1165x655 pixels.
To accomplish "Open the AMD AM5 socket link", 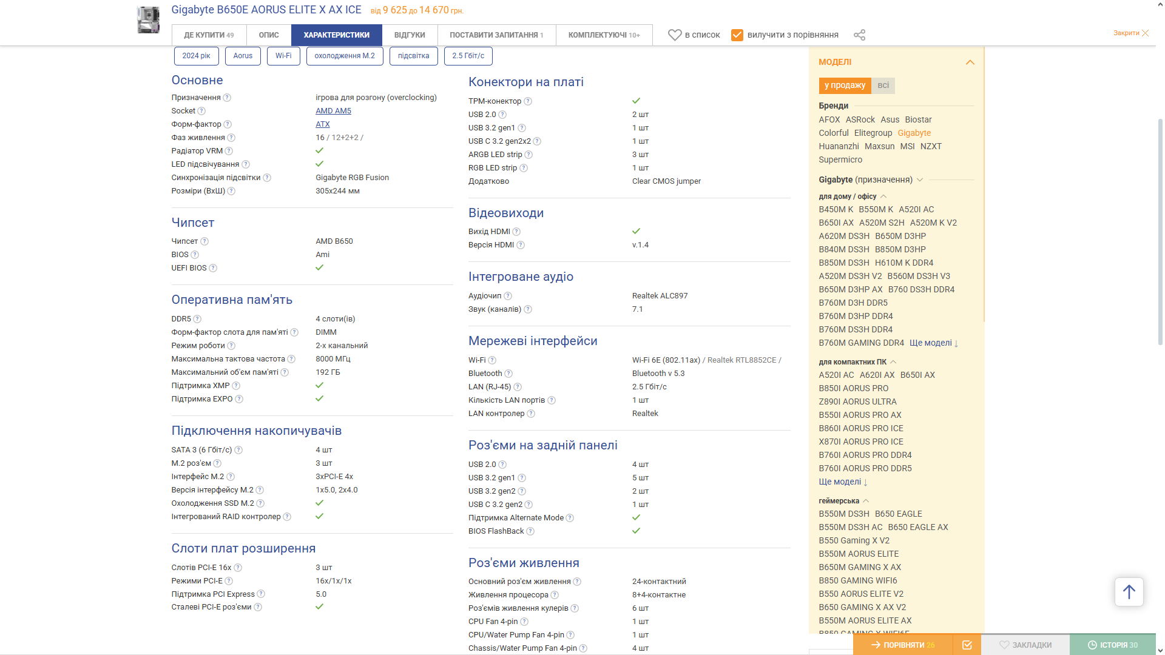I will pos(333,111).
